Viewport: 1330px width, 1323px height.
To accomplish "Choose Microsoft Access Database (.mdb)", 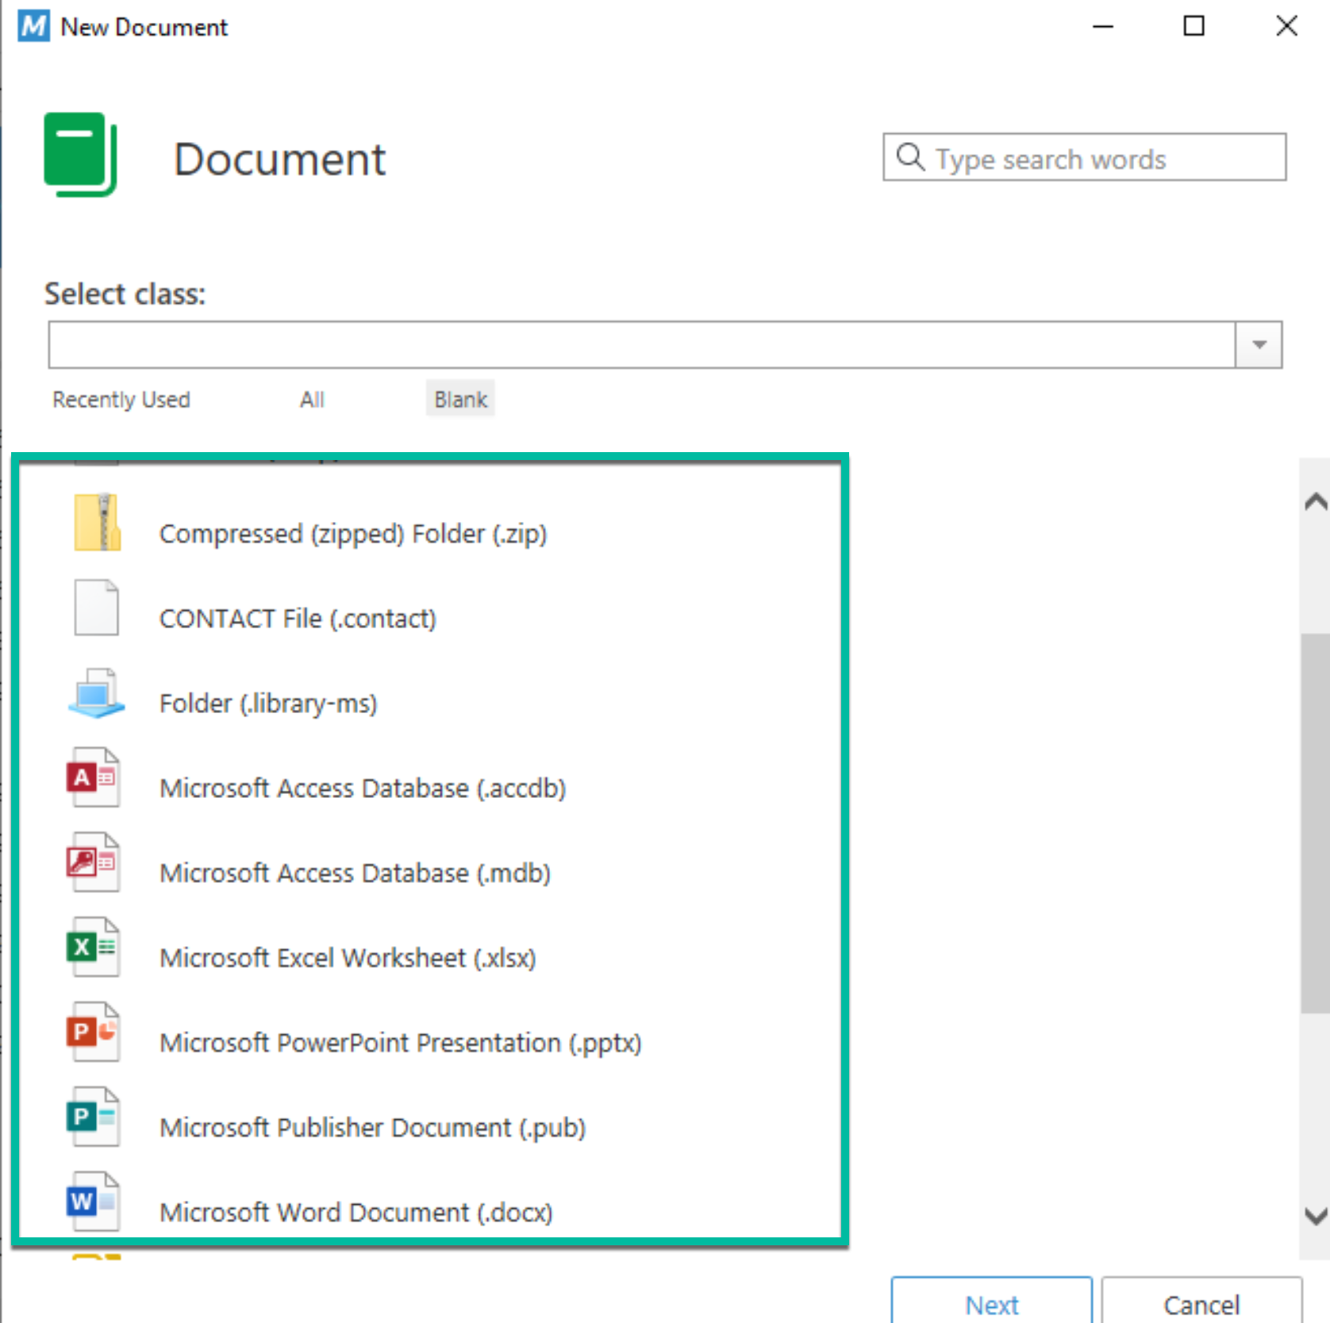I will tap(355, 873).
